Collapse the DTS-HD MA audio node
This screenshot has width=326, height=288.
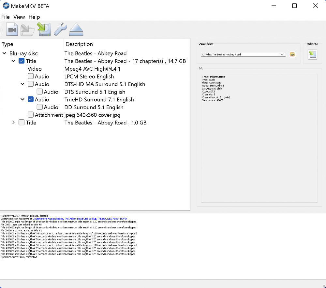(x=22, y=84)
